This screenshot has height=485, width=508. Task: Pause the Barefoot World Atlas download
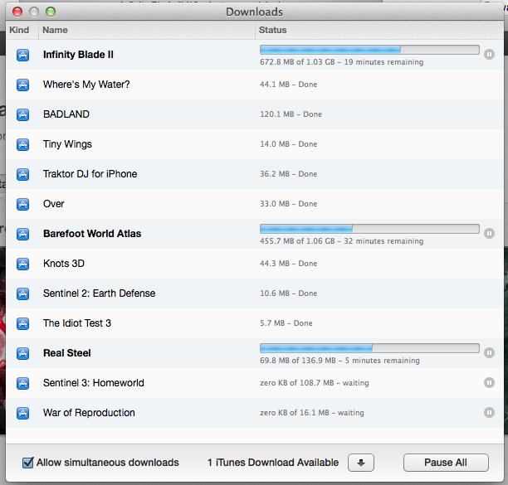[x=489, y=233]
